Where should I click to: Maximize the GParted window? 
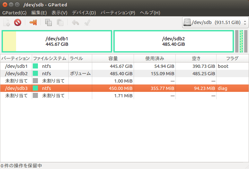pos(17,5)
